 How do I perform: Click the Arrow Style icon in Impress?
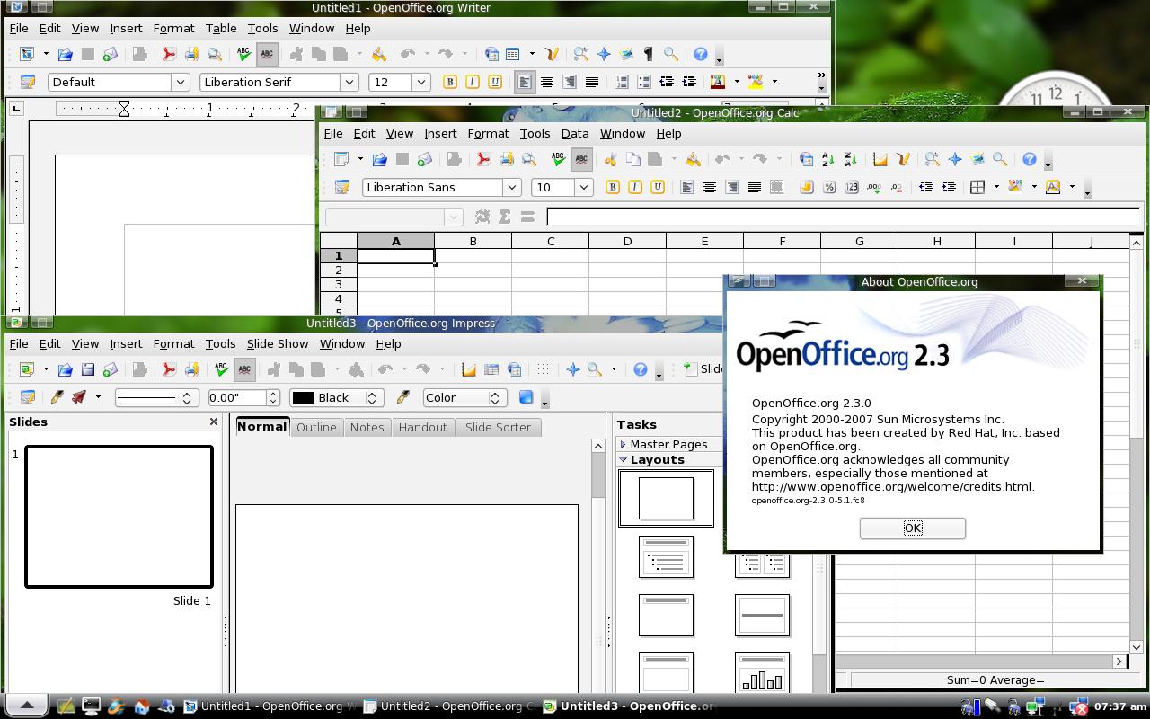pyautogui.click(x=79, y=397)
